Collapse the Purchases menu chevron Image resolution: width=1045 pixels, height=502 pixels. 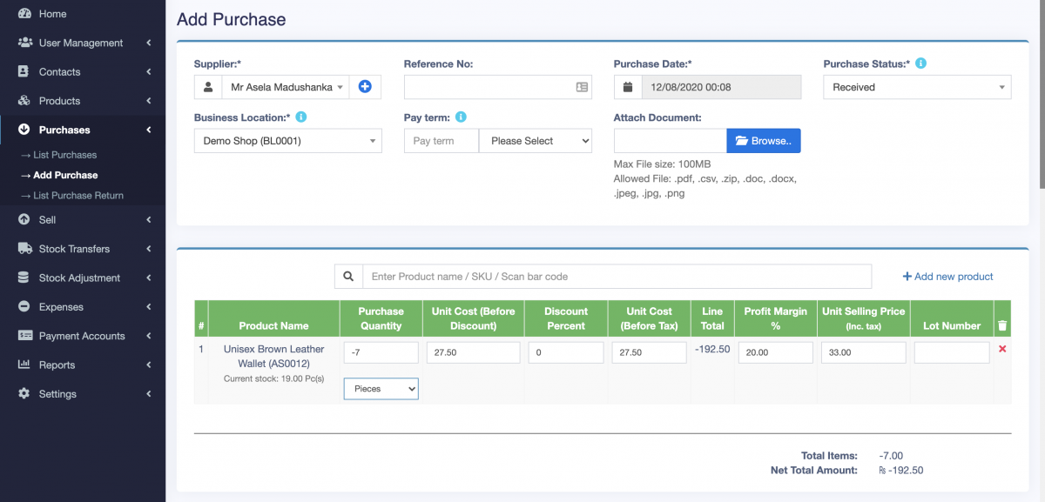pyautogui.click(x=149, y=130)
